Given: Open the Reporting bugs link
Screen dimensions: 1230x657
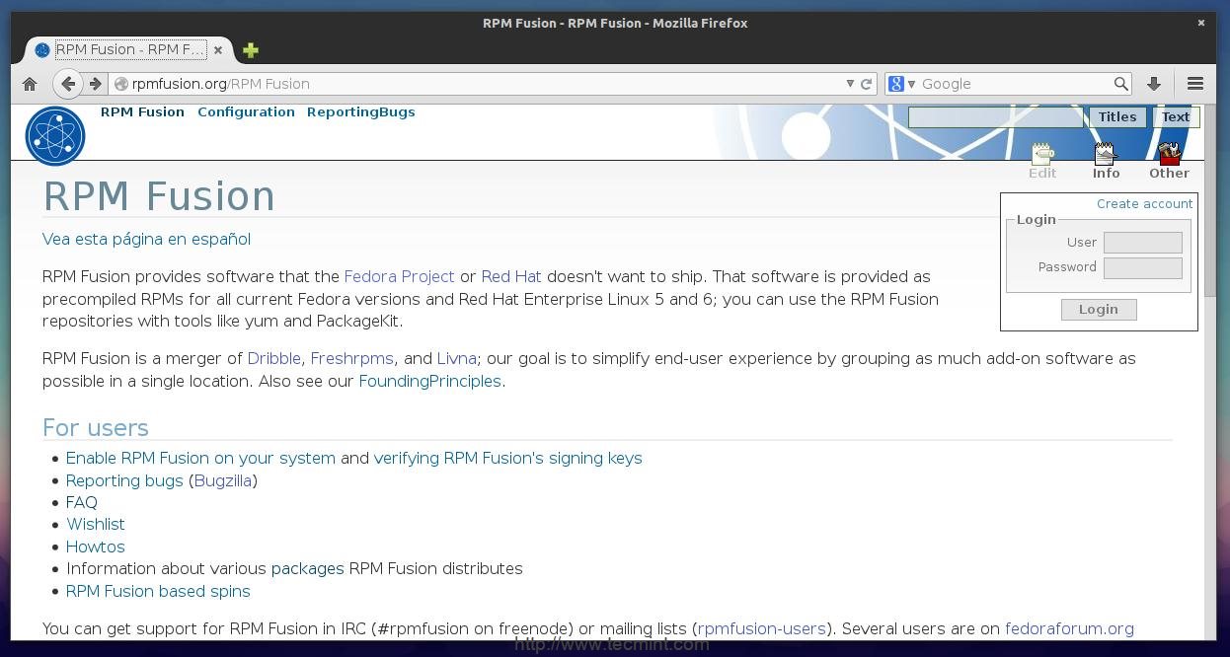Looking at the screenshot, I should 124,480.
